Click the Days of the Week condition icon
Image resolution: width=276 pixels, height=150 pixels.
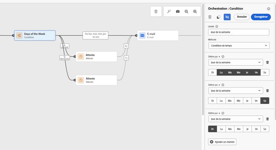19,35
